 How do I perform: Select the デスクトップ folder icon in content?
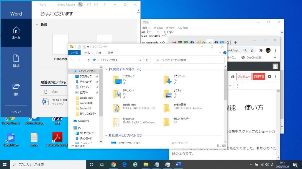coord(117,80)
